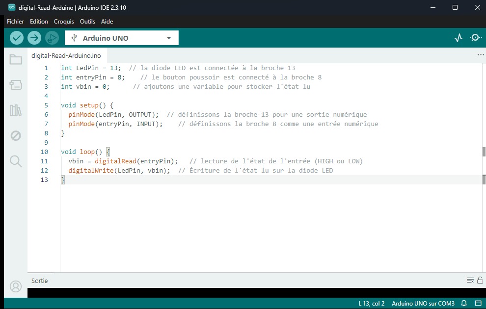
Task: Click line number 5 in the gutter
Action: coord(46,105)
